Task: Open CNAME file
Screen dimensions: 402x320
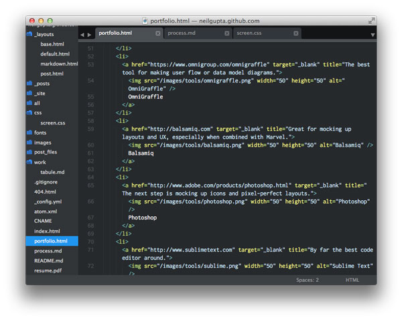Action: point(43,221)
